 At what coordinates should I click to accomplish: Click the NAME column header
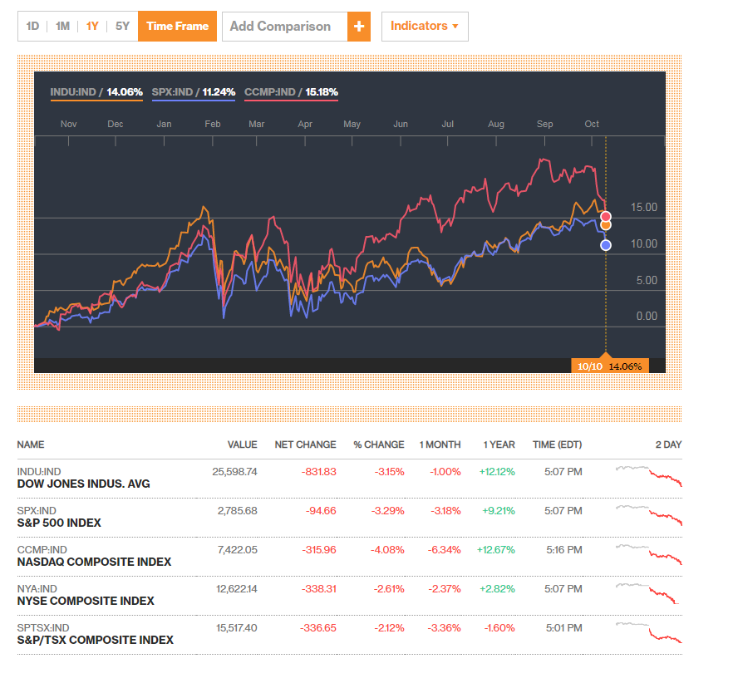tap(31, 445)
